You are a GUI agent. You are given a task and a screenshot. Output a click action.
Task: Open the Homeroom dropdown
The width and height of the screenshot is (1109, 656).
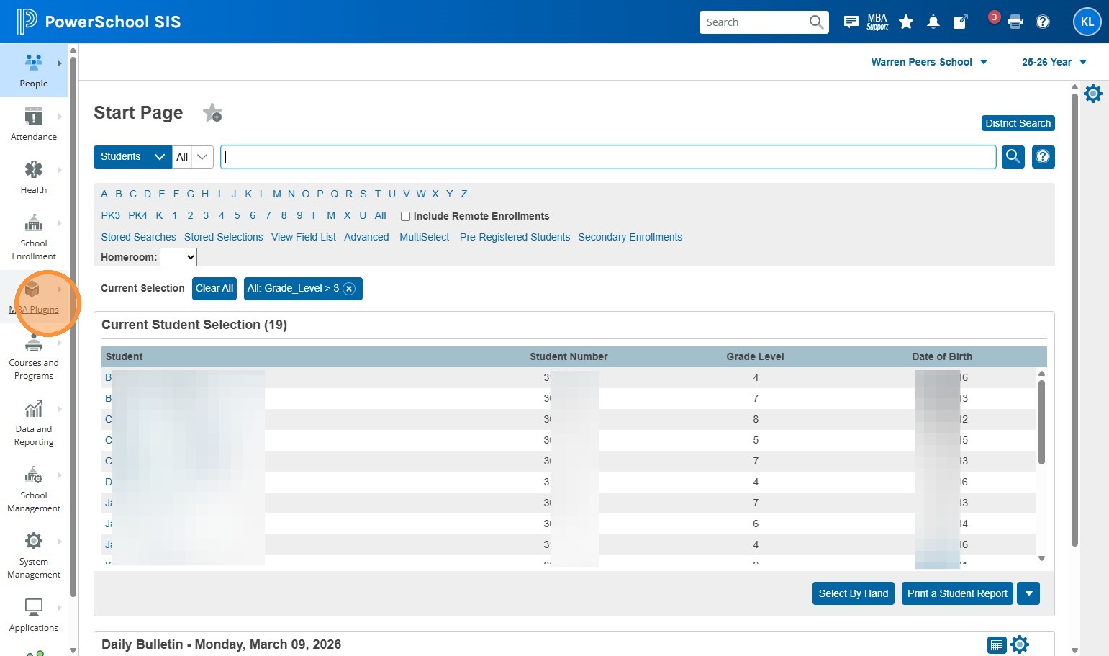(x=178, y=257)
